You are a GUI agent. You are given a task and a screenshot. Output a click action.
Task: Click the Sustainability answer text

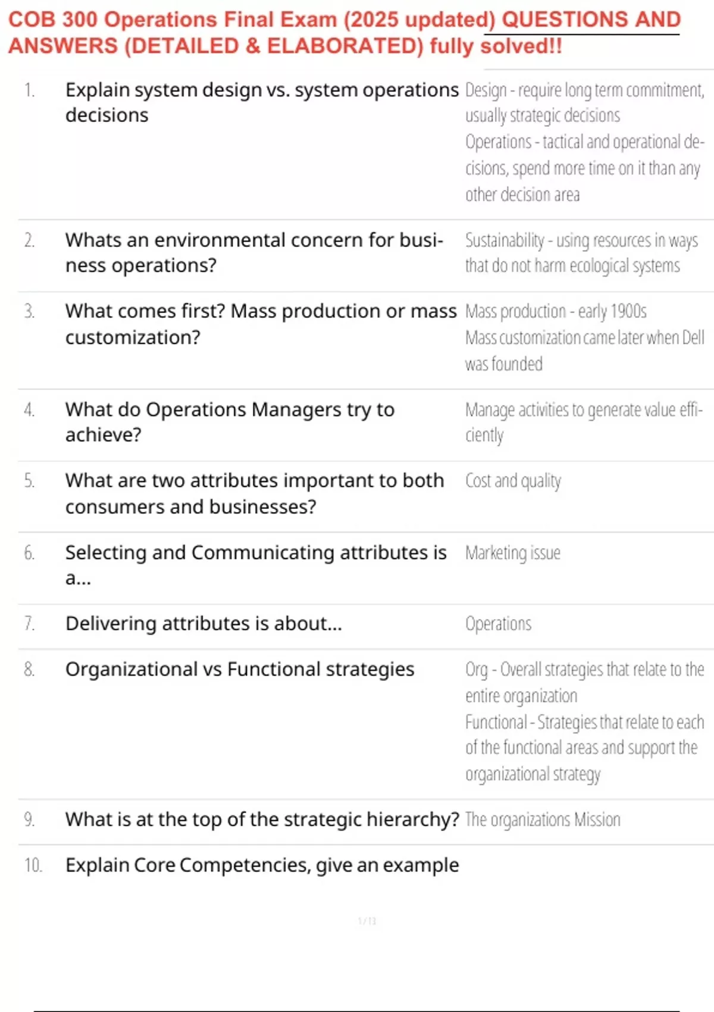pos(581,252)
